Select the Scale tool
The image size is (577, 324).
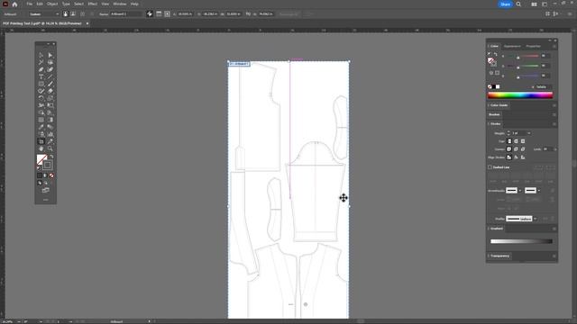click(x=50, y=98)
